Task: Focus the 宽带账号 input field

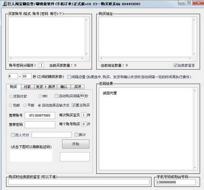Action: (x=40, y=115)
